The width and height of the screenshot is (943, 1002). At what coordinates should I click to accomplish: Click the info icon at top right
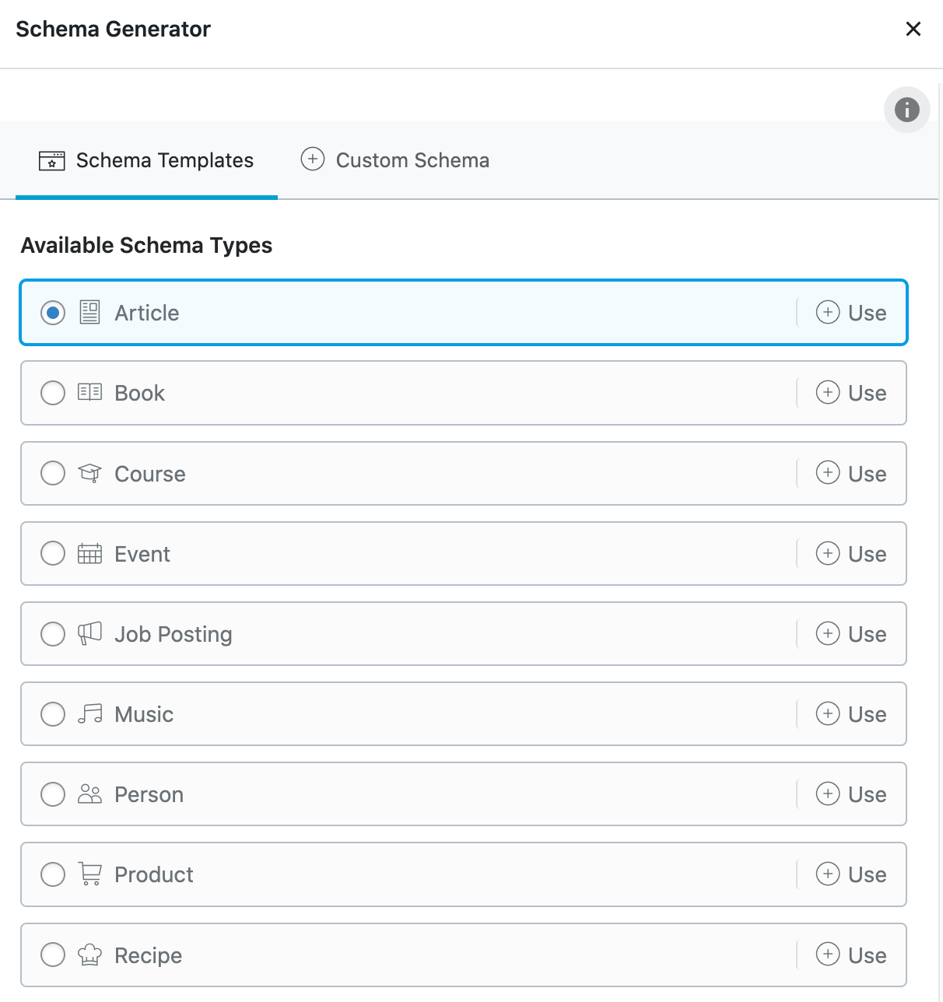click(906, 110)
